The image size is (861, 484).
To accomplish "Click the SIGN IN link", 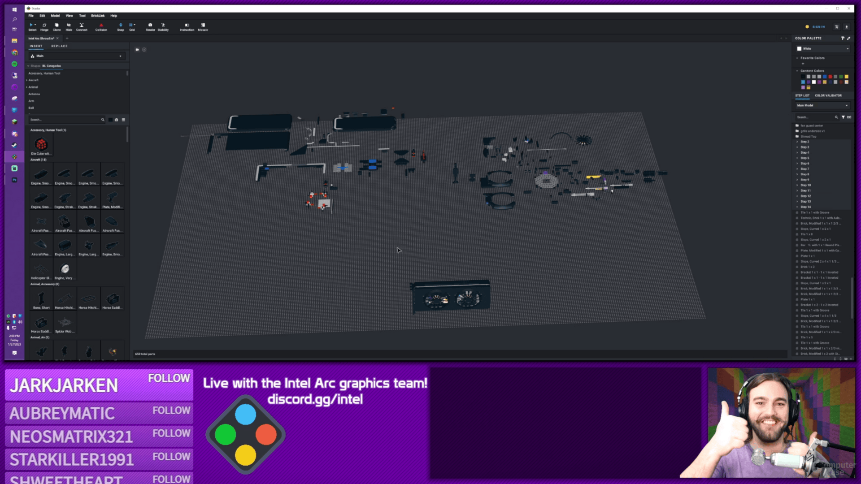I will click(x=818, y=27).
